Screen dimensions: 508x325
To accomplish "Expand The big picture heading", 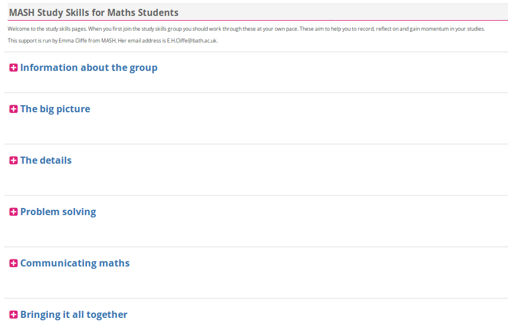I will click(x=55, y=109).
